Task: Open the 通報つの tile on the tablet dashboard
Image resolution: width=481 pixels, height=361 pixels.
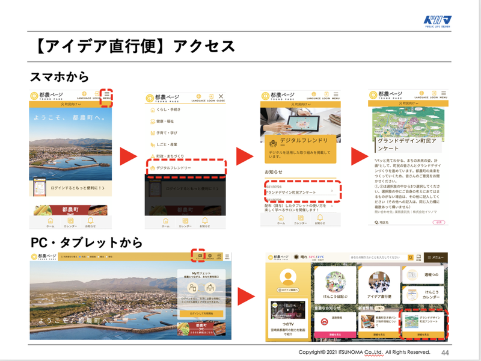Action: click(423, 275)
